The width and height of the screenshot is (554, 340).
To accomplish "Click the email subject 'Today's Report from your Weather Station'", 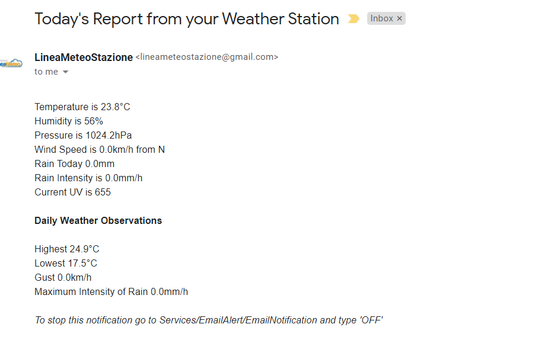I will tap(187, 19).
